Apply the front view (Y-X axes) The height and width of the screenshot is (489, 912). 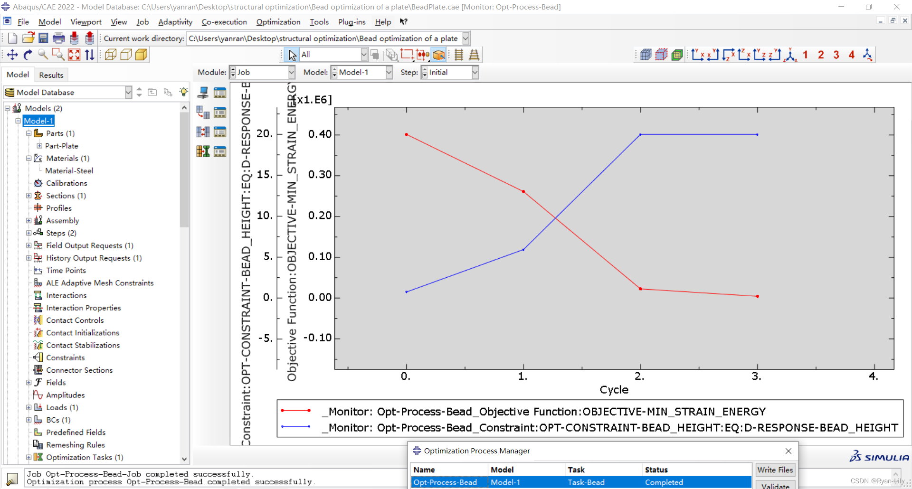pyautogui.click(x=697, y=55)
